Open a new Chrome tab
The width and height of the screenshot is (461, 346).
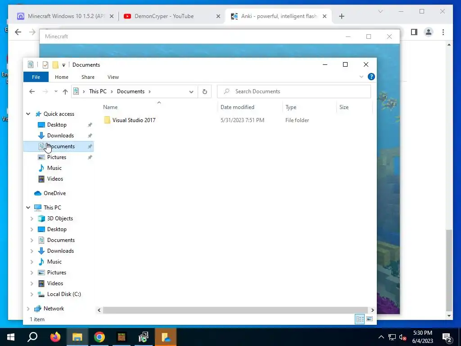(x=341, y=16)
